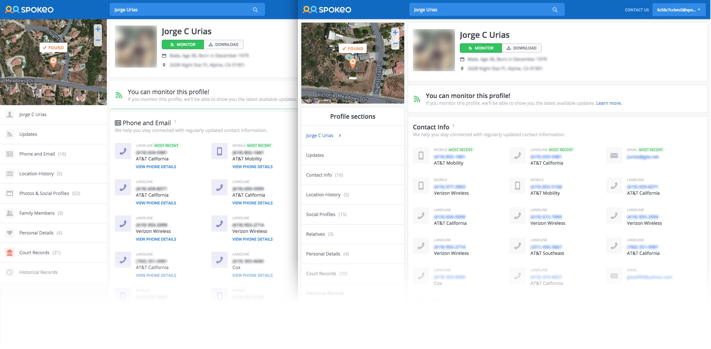Click the blurred profile photo in right panel
This screenshot has width=711, height=349.
(434, 50)
